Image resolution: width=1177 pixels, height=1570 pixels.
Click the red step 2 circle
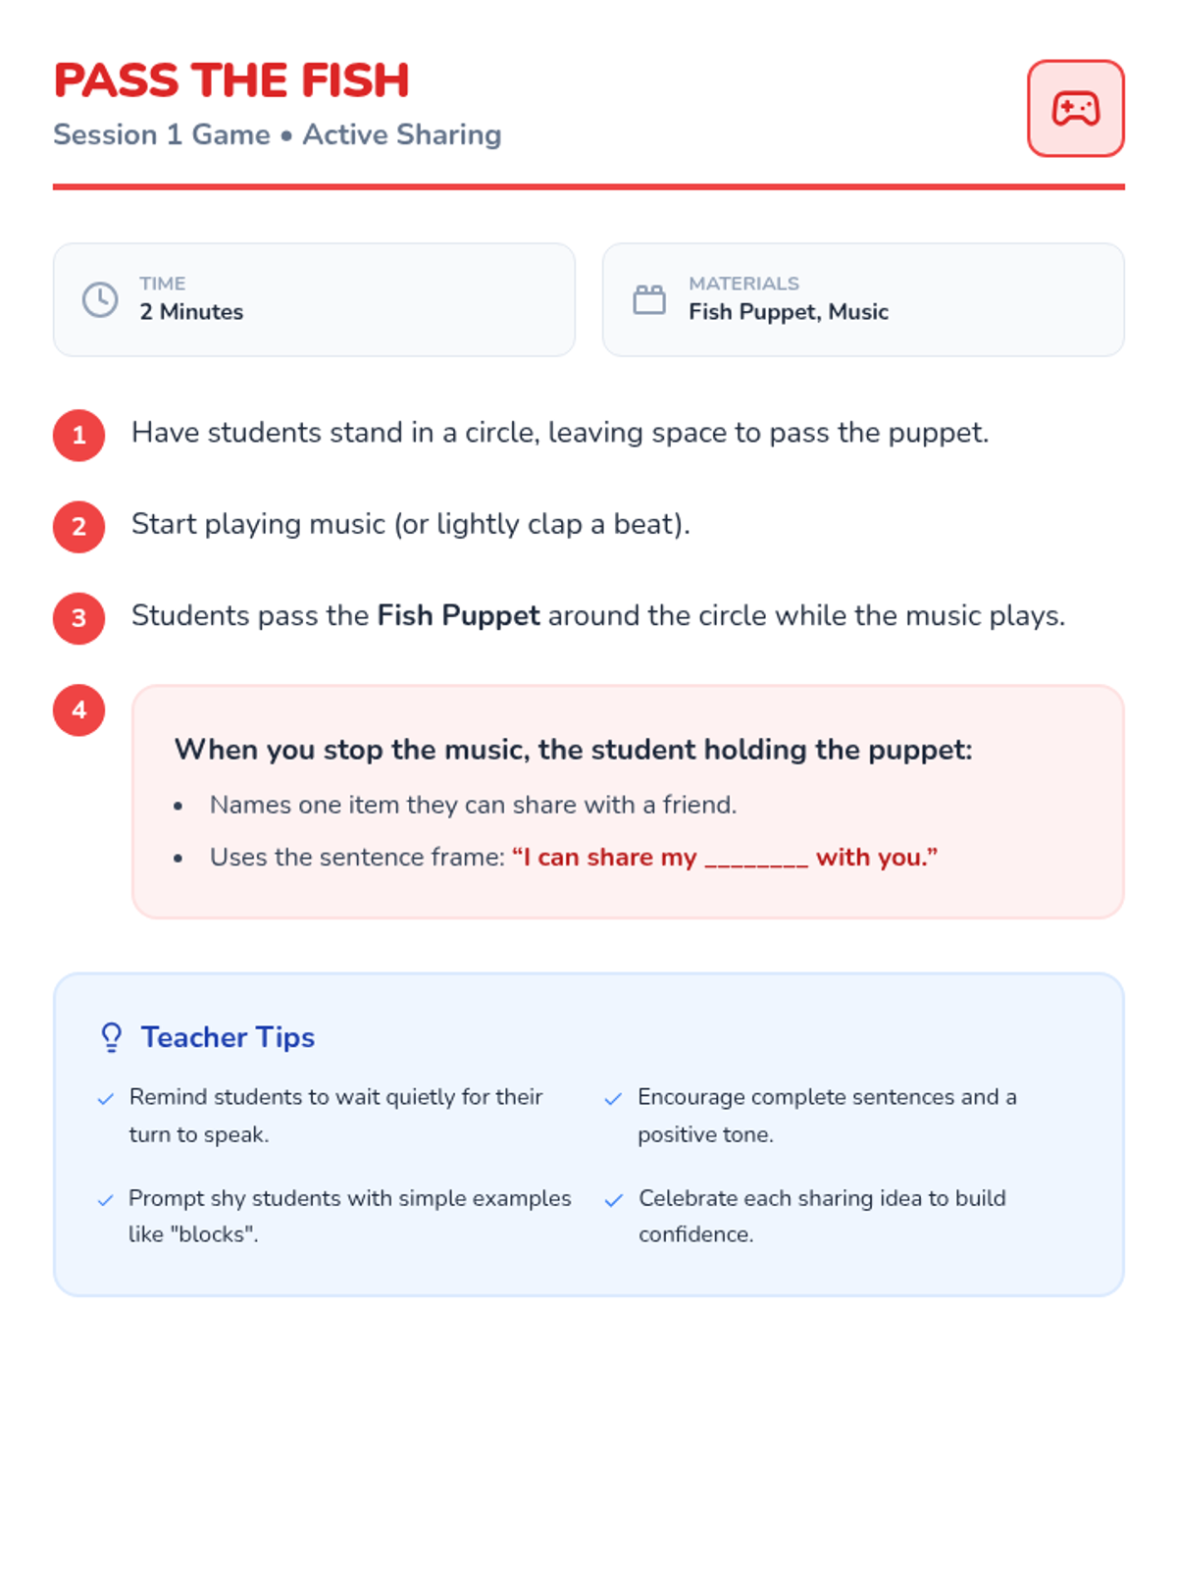[x=79, y=527]
